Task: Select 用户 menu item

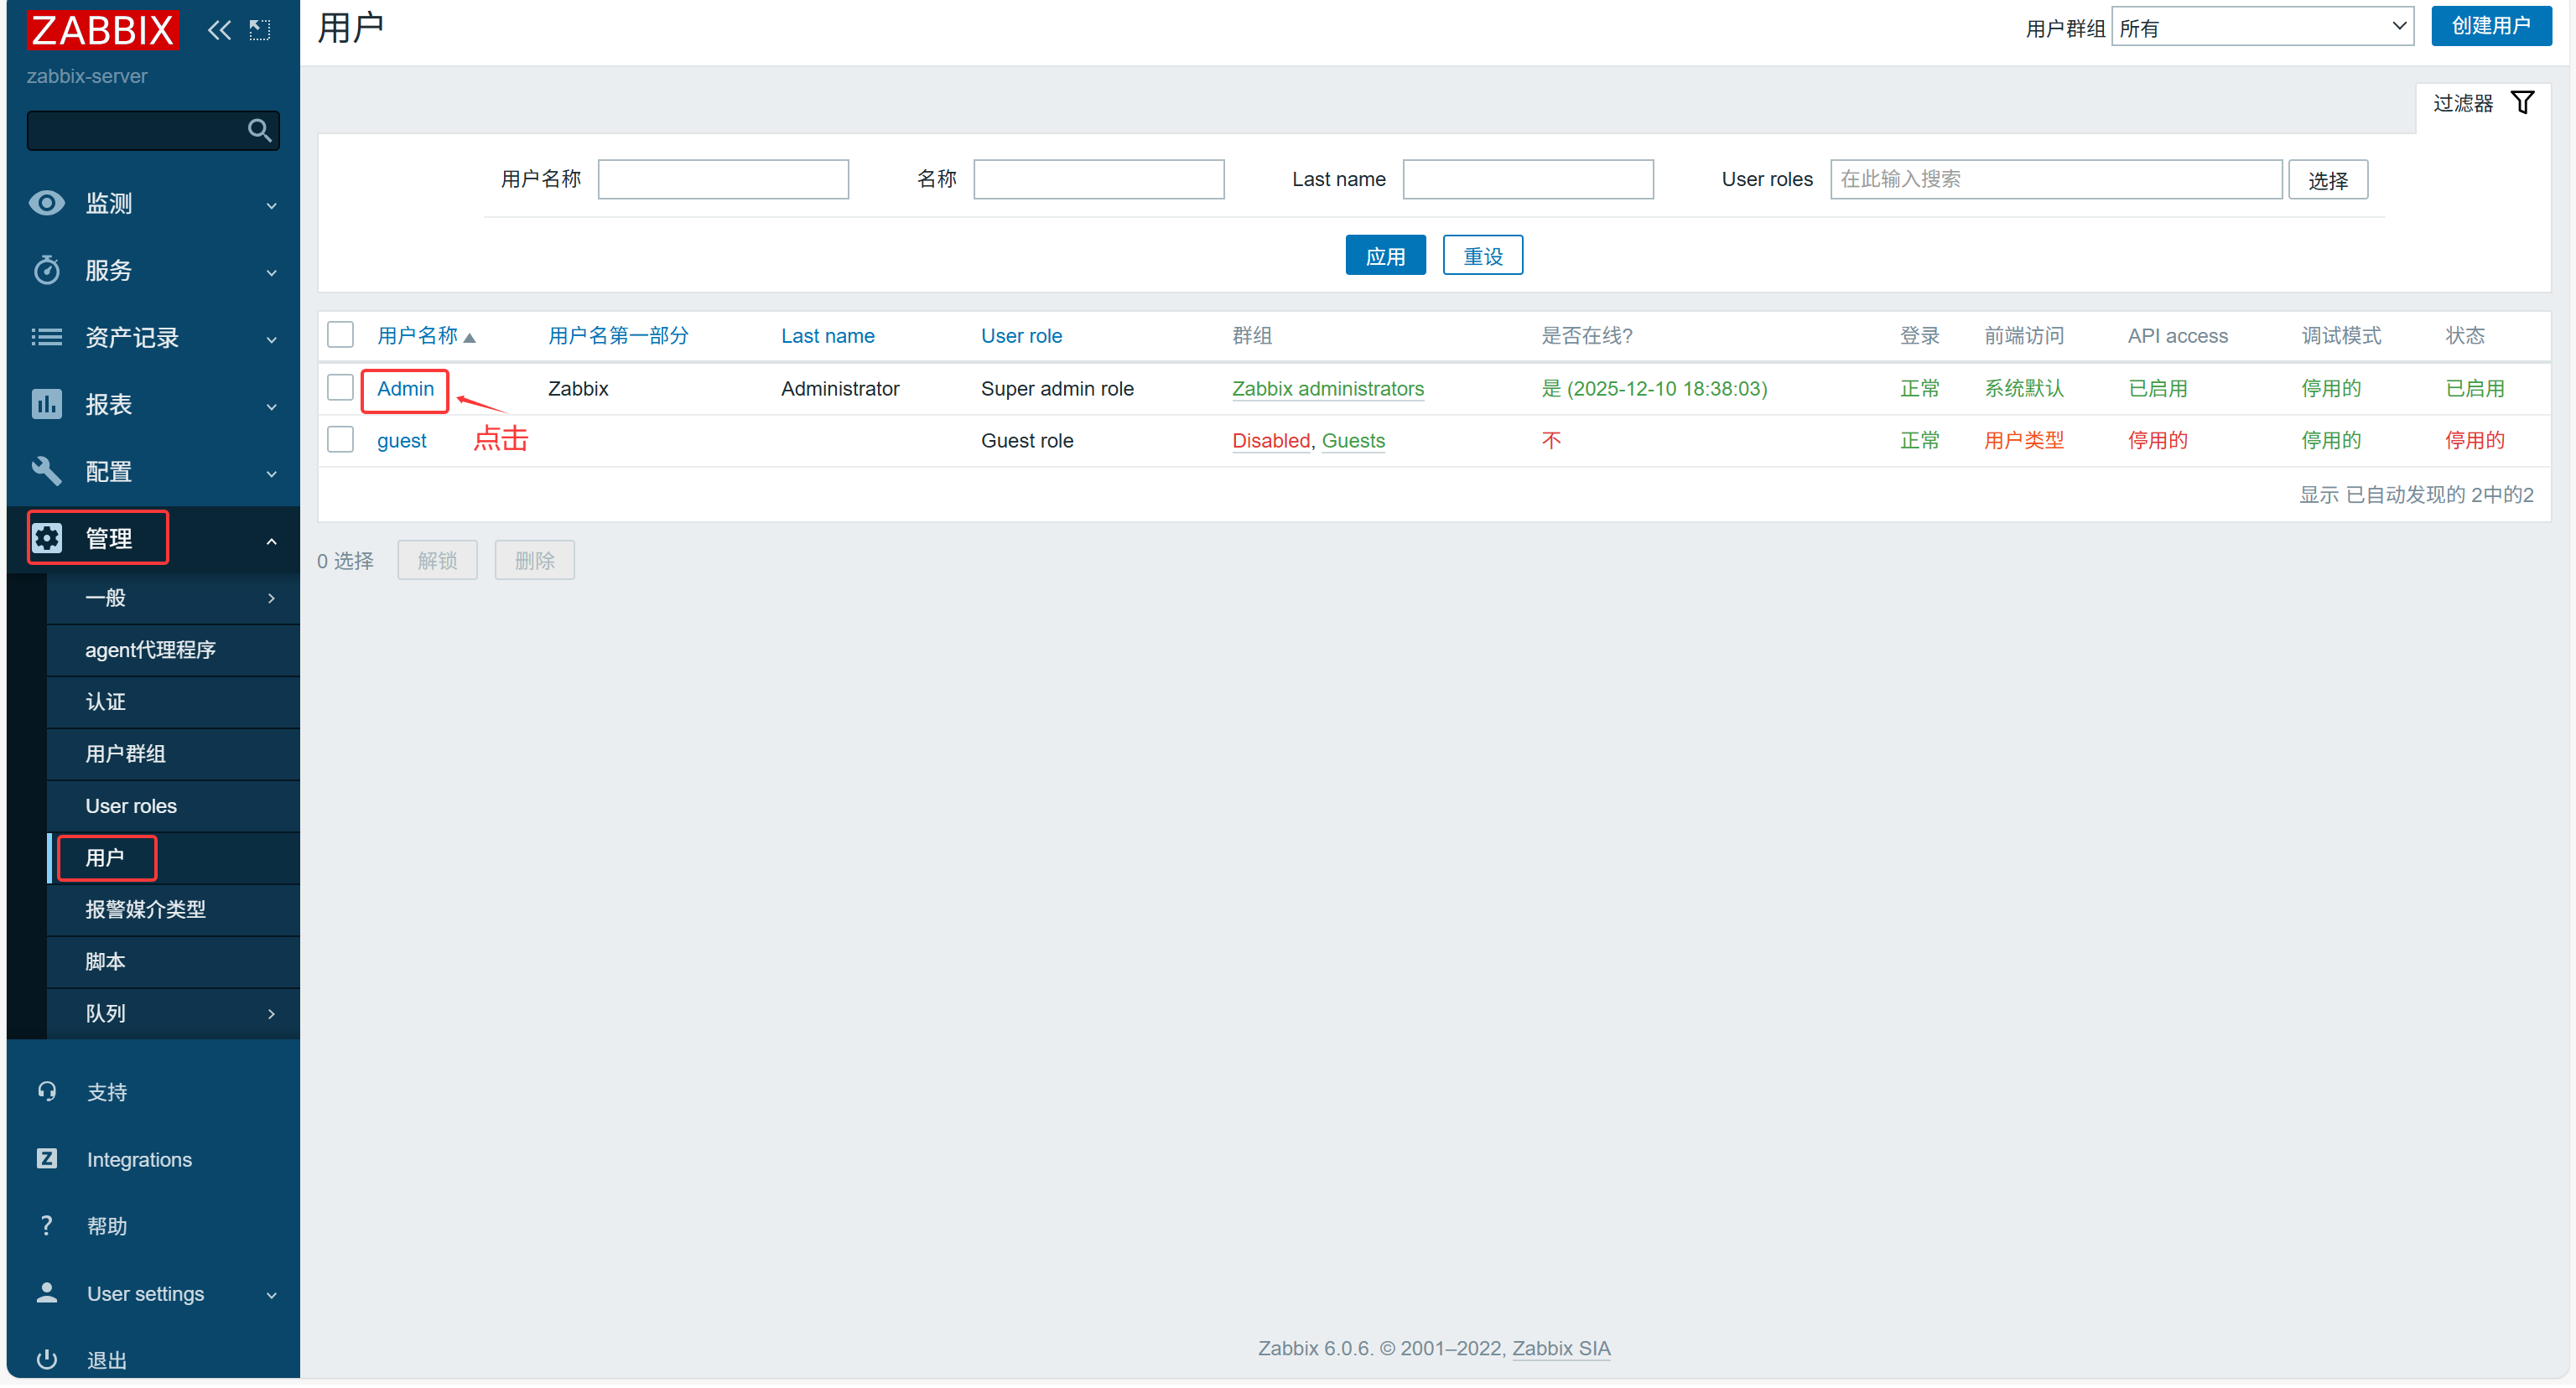Action: pos(173,858)
